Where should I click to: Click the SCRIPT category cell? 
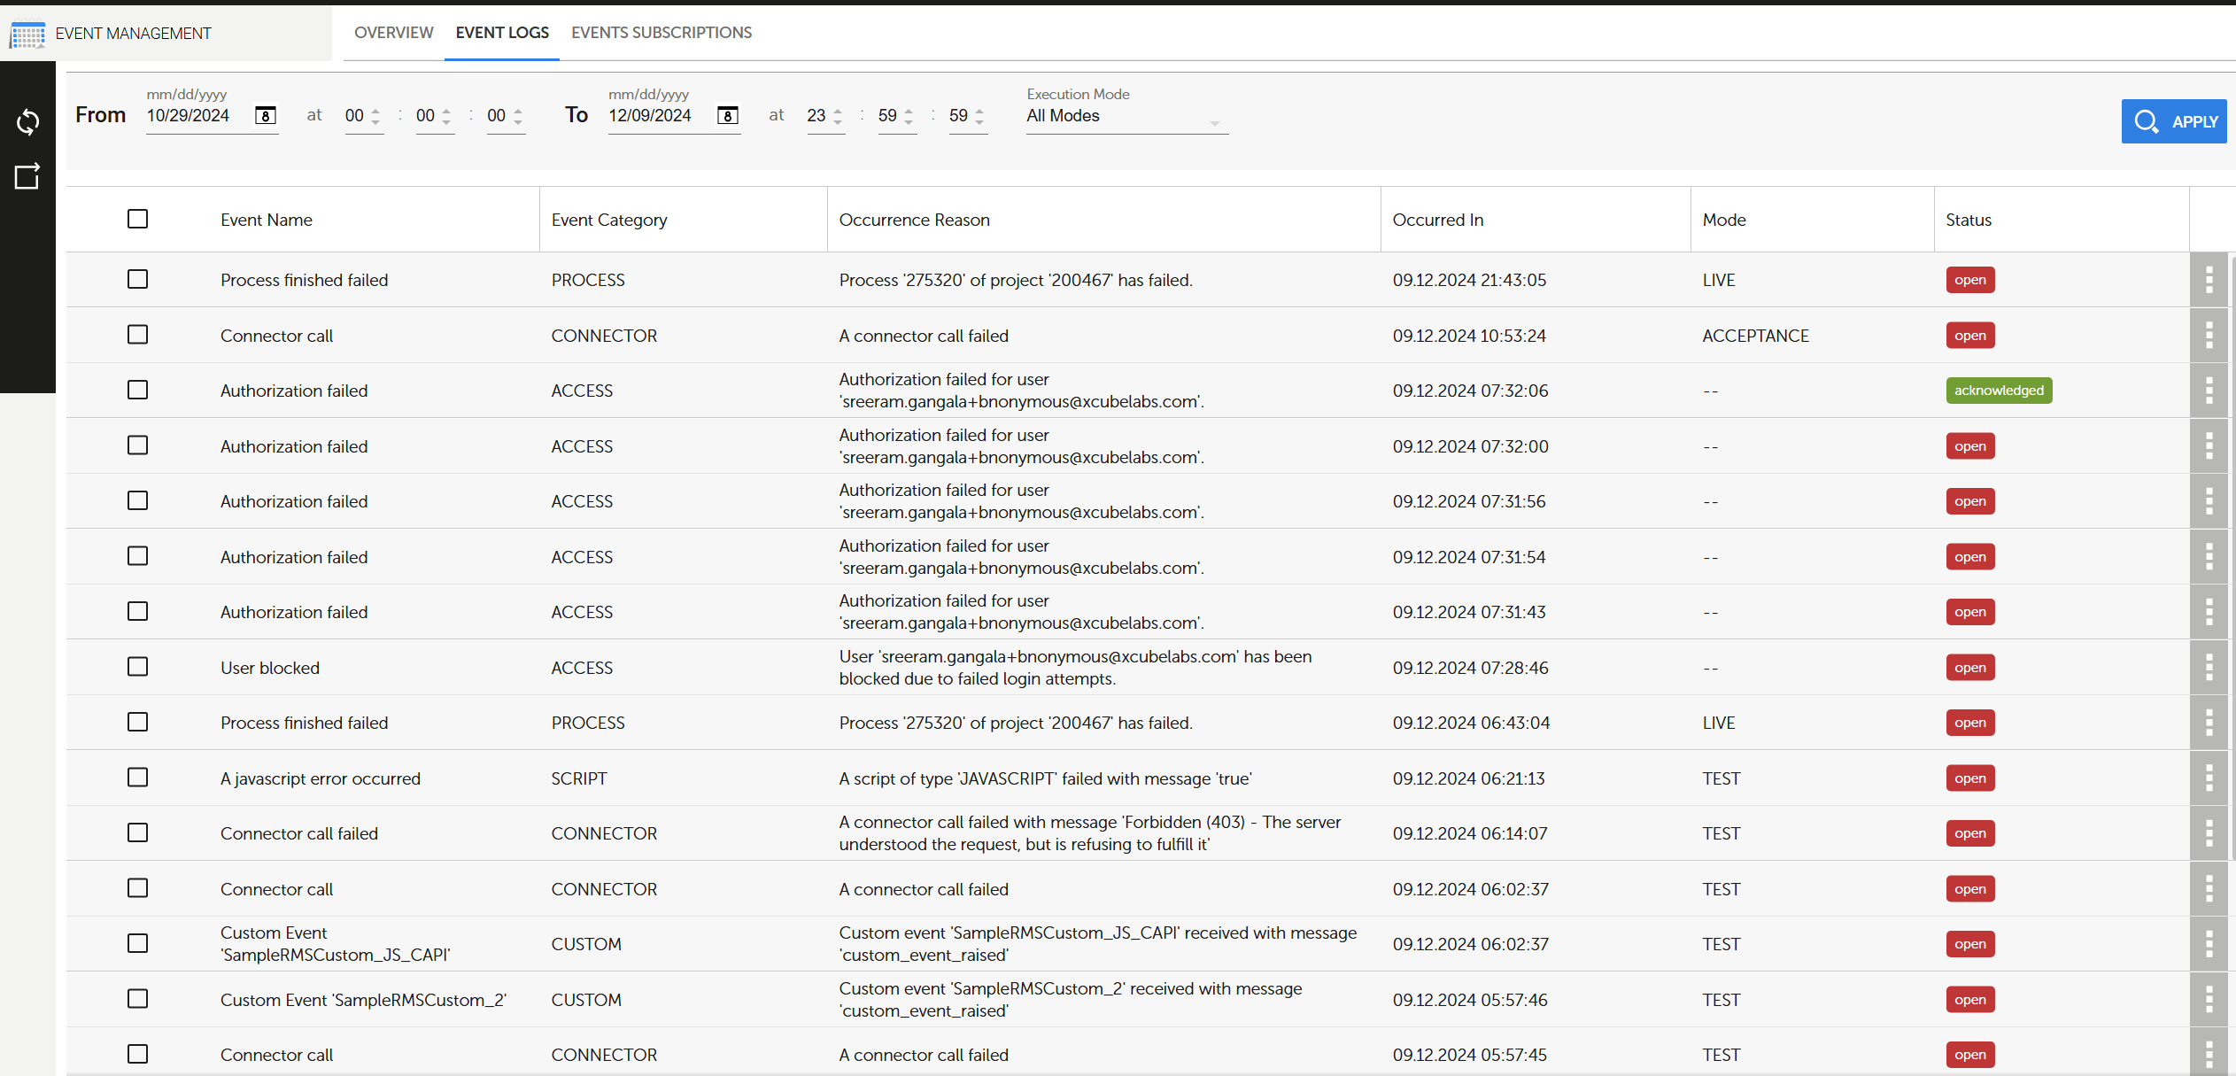click(579, 778)
